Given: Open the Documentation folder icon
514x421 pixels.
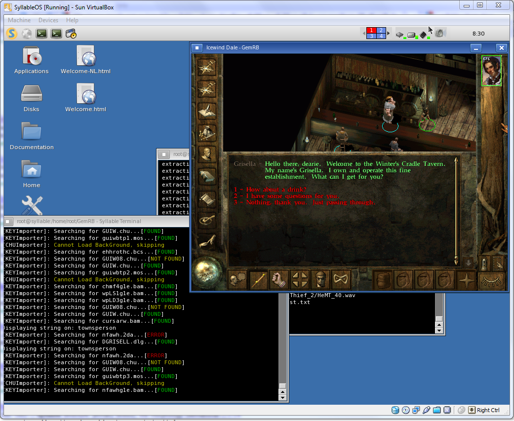Looking at the screenshot, I should click(x=32, y=136).
